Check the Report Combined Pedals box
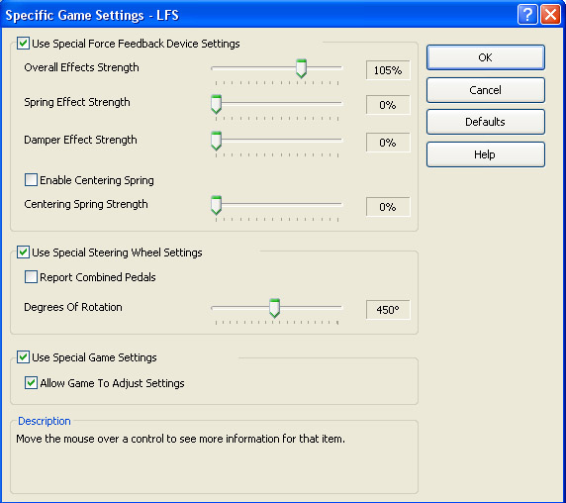 31,276
